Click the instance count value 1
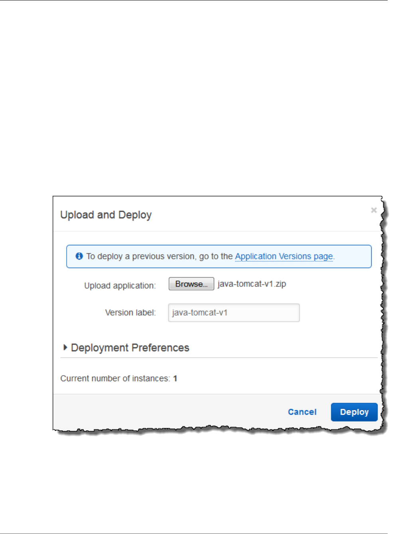Image resolution: width=394 pixels, height=534 pixels. click(x=175, y=378)
